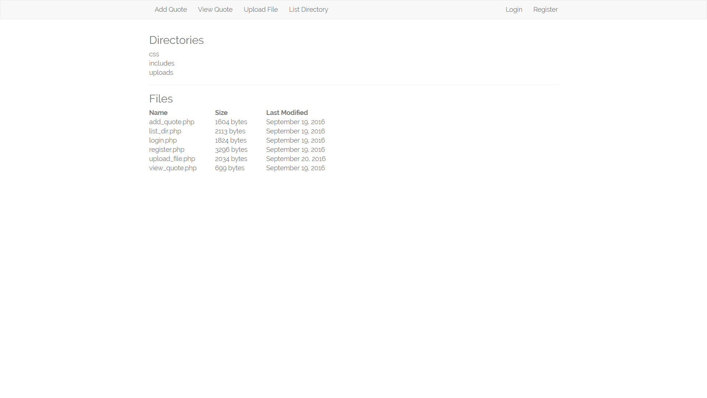Click the Size column header

[x=221, y=112]
